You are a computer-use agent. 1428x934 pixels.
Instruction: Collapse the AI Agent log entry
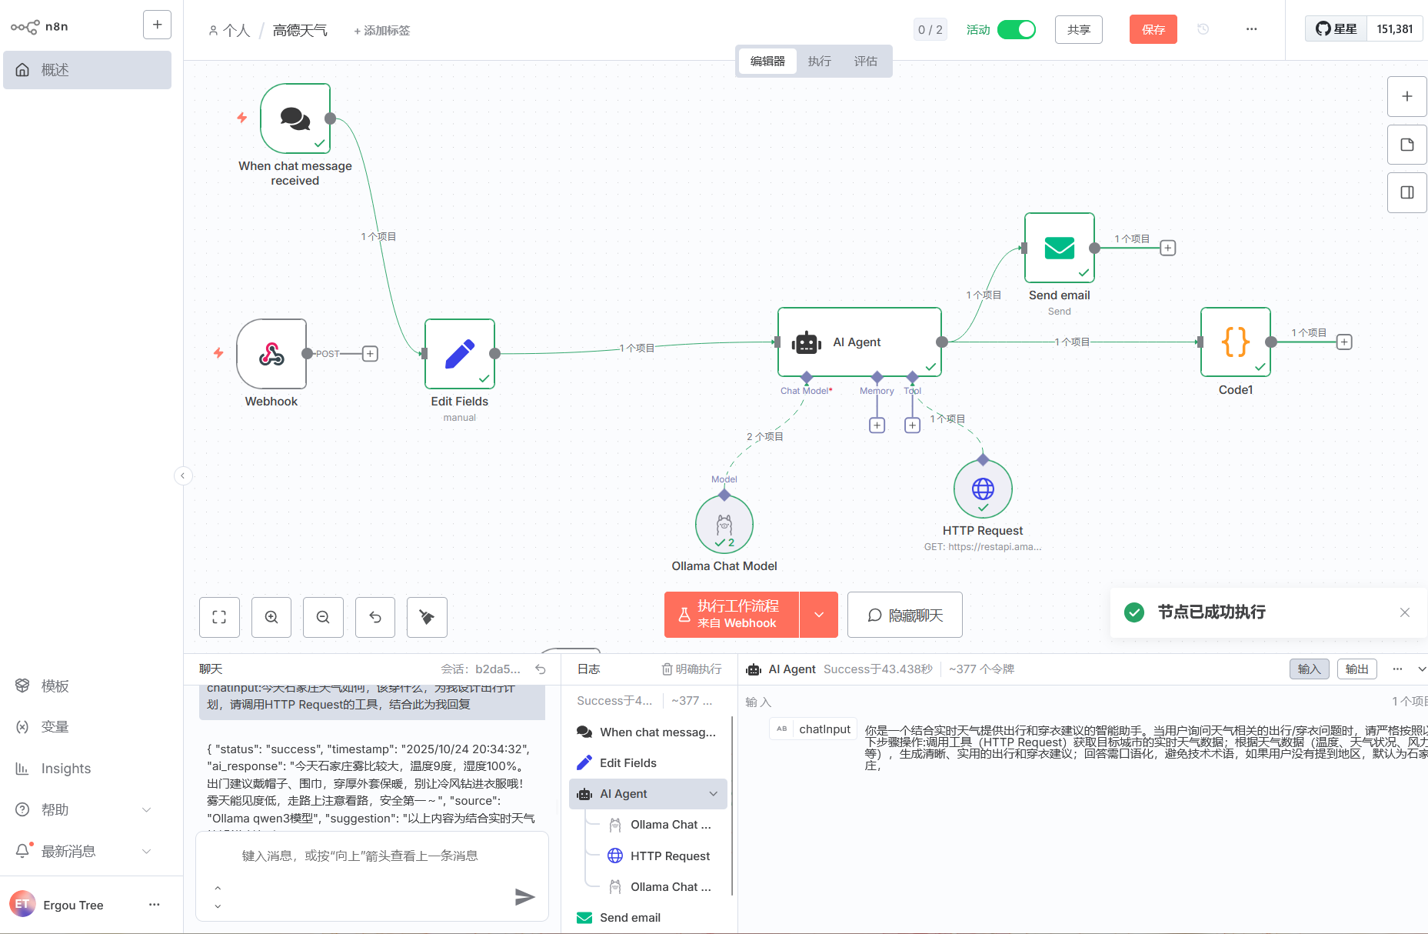[714, 794]
